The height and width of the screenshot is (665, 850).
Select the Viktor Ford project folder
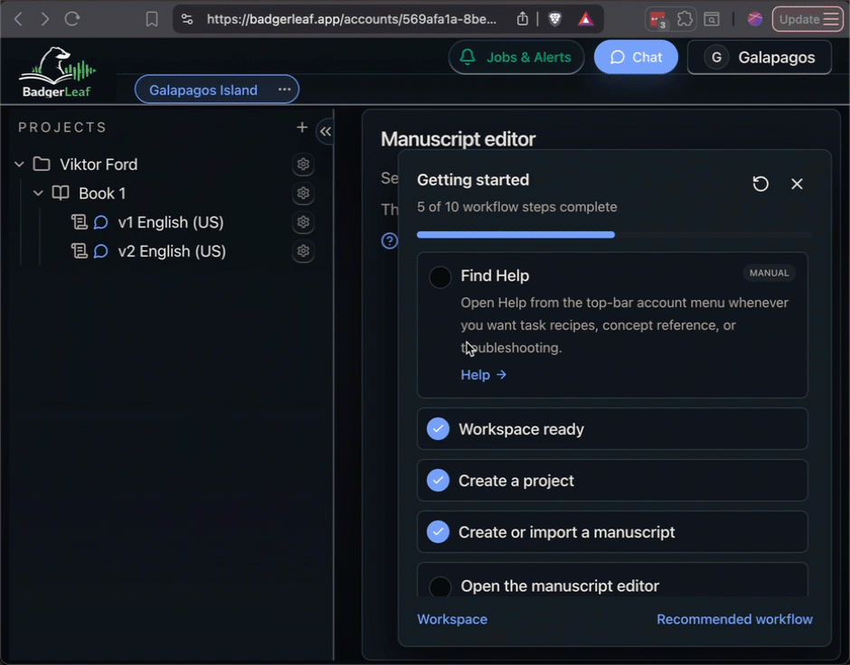click(99, 164)
